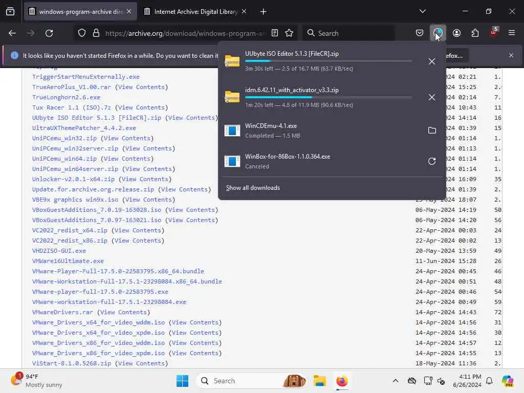
Task: Focus the Firefox Search box
Action: point(349,33)
